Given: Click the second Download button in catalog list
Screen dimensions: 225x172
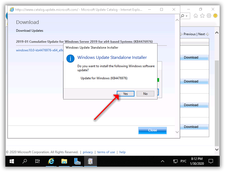Looking at the screenshot, I should 194,81.
